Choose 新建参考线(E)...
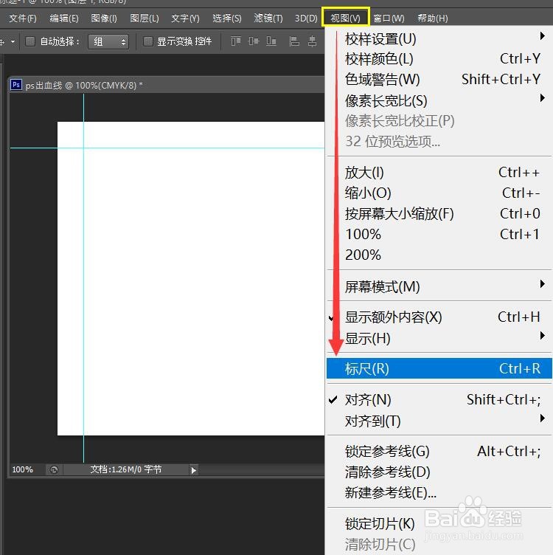This screenshot has height=555, width=553. click(x=439, y=492)
